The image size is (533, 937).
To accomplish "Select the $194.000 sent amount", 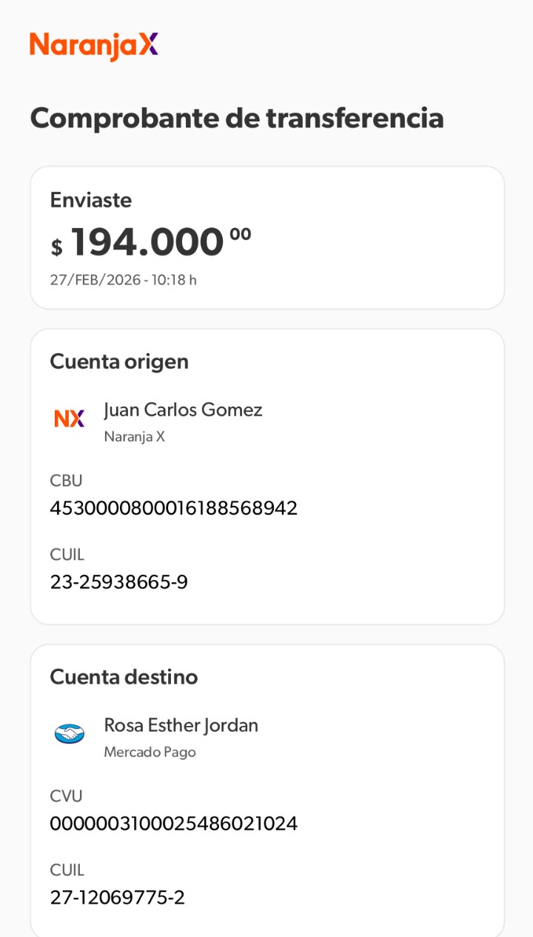I will tap(151, 242).
